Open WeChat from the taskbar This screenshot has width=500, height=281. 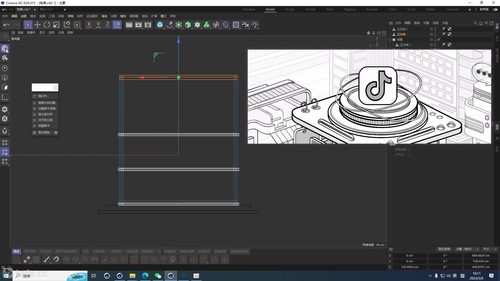(158, 276)
